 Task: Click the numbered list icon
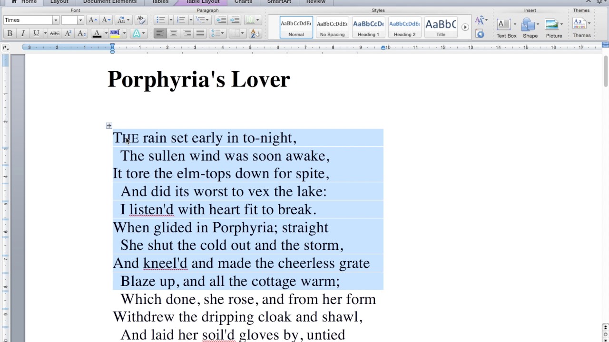point(181,20)
